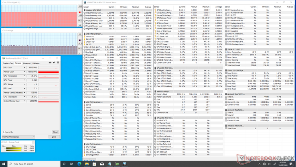Open Intel(R) UHD Graphics device selector
Screen dimensions: 296x167
(x=18, y=137)
